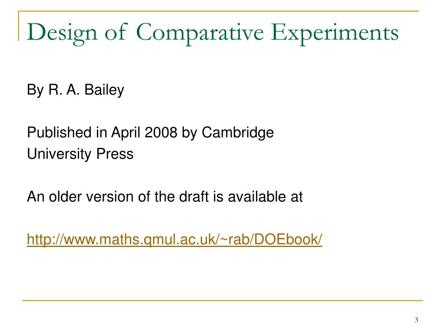
Task: Click the gold horizontal line above the slide number
Action: [222, 300]
